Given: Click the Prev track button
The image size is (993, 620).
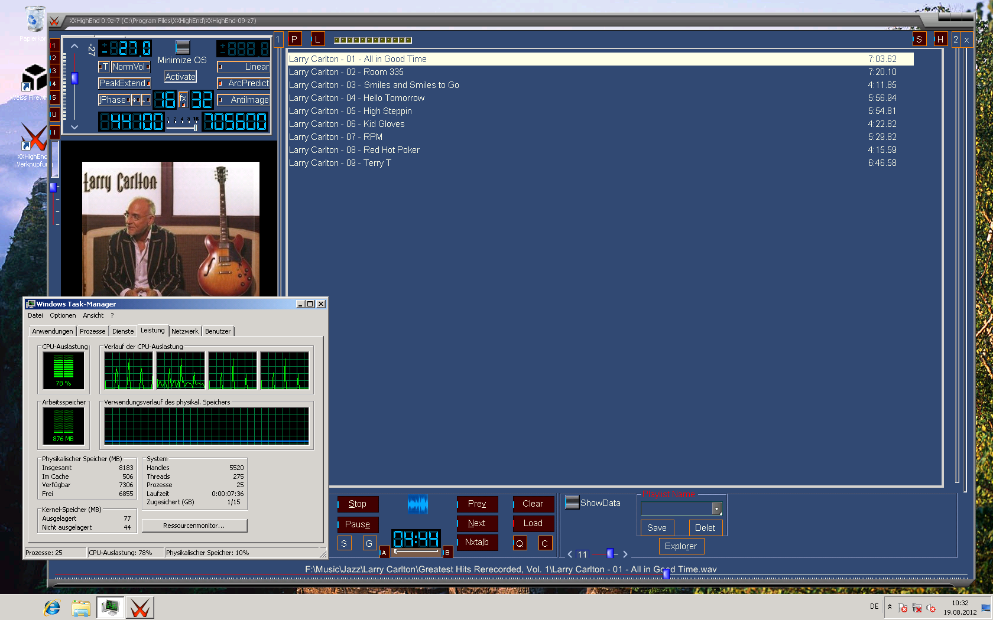Looking at the screenshot, I should 477,504.
